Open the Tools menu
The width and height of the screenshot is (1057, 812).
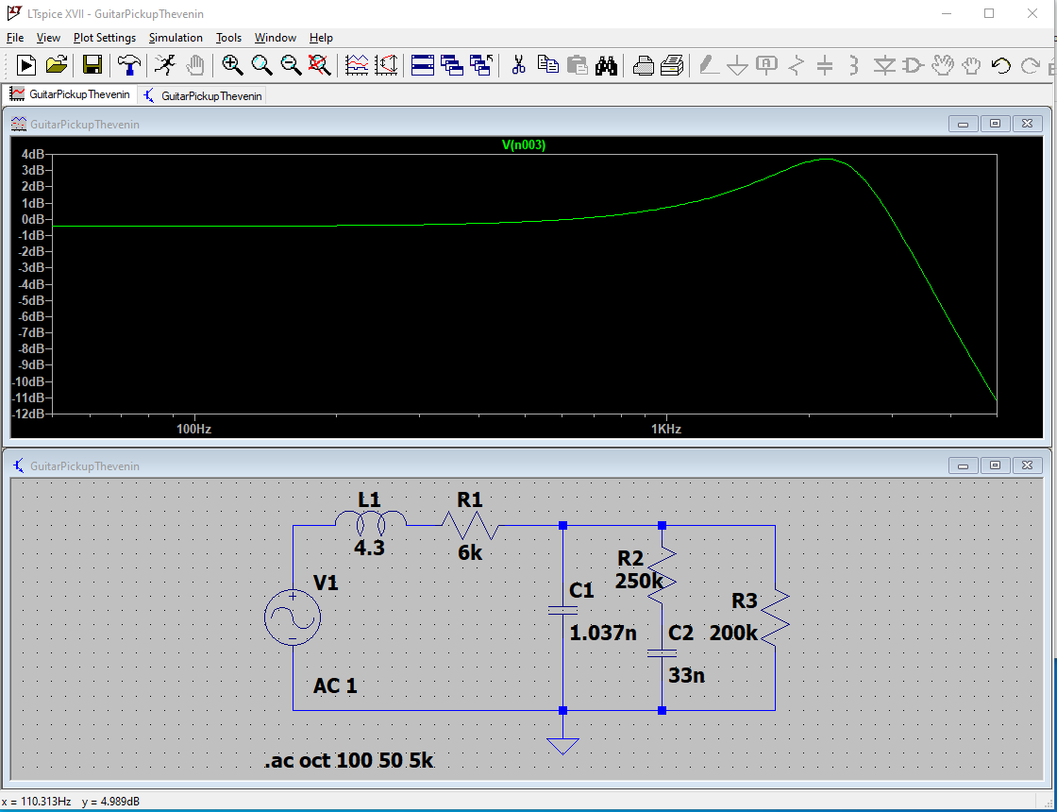pos(228,38)
